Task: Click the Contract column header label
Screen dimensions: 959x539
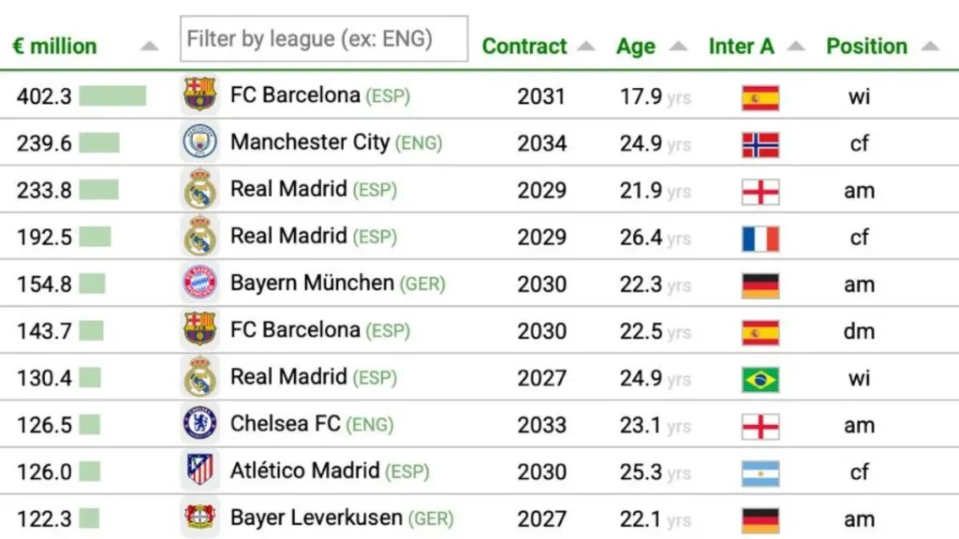Action: pyautogui.click(x=524, y=47)
